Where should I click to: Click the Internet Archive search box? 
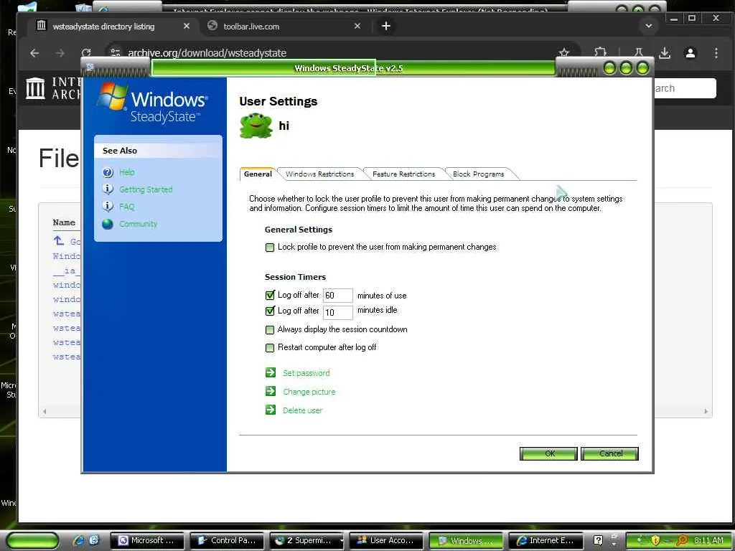tap(684, 88)
